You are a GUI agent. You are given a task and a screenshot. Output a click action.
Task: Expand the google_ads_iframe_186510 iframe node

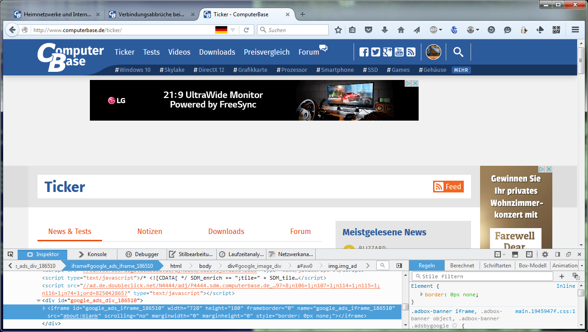[44, 308]
